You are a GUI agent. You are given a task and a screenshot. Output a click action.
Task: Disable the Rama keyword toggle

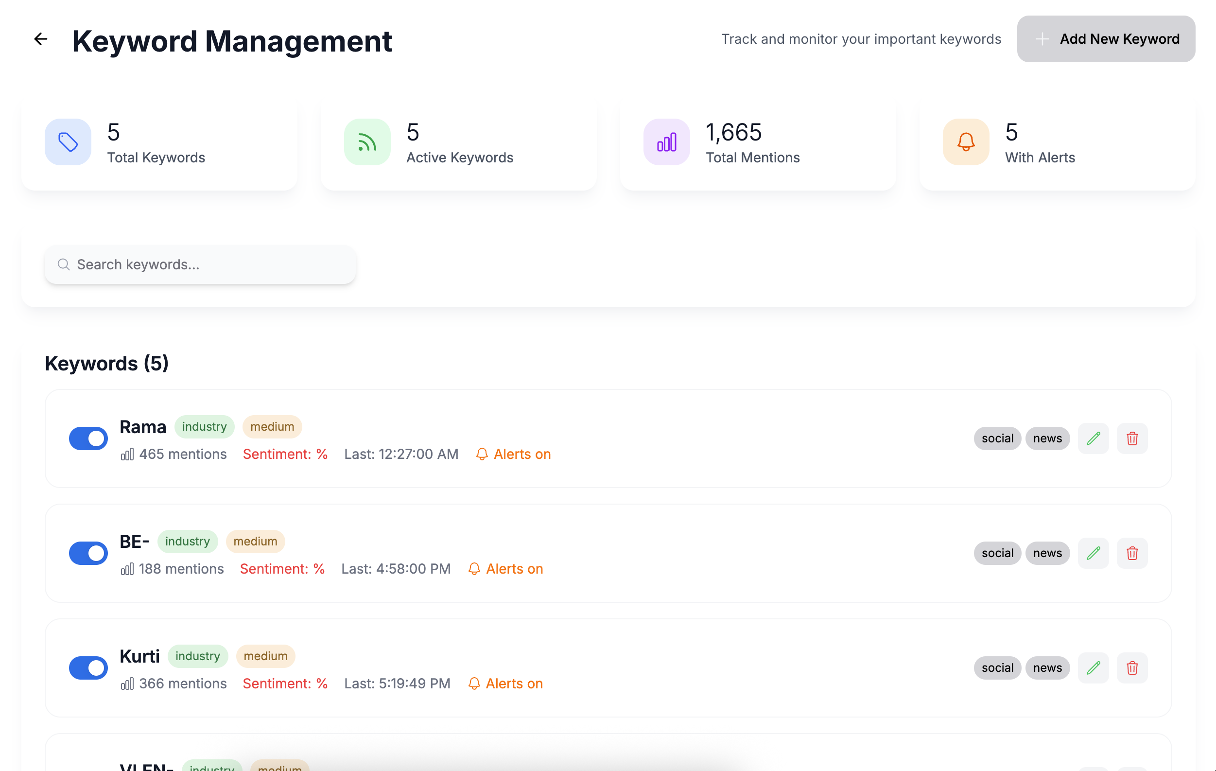coord(88,438)
